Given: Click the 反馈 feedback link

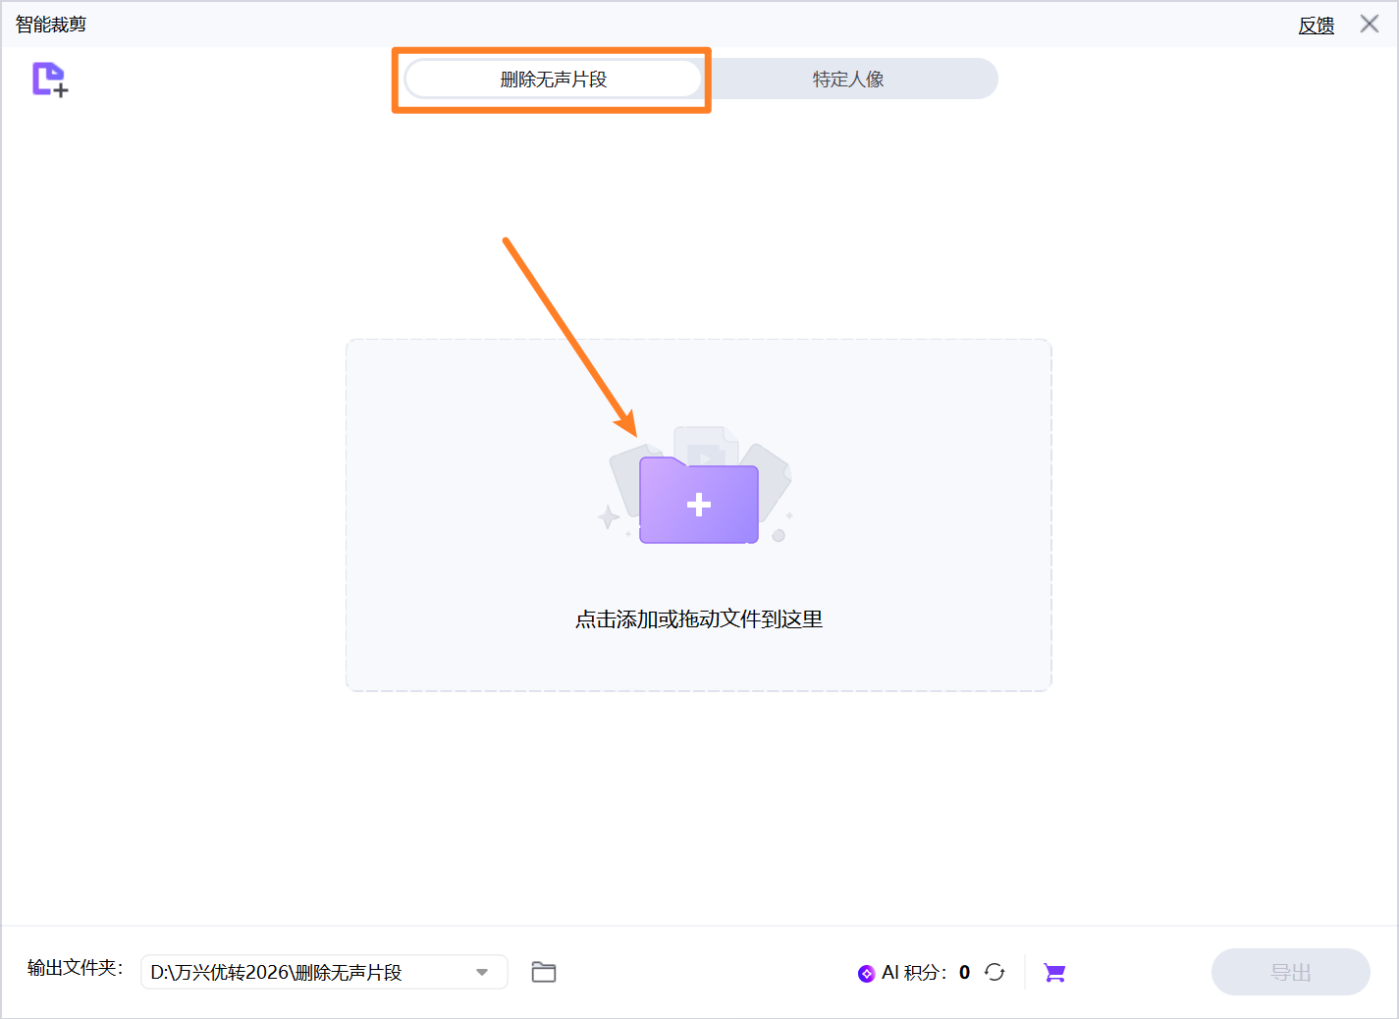Looking at the screenshot, I should [x=1317, y=26].
